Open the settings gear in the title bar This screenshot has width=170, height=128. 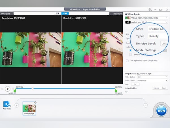point(150,10)
